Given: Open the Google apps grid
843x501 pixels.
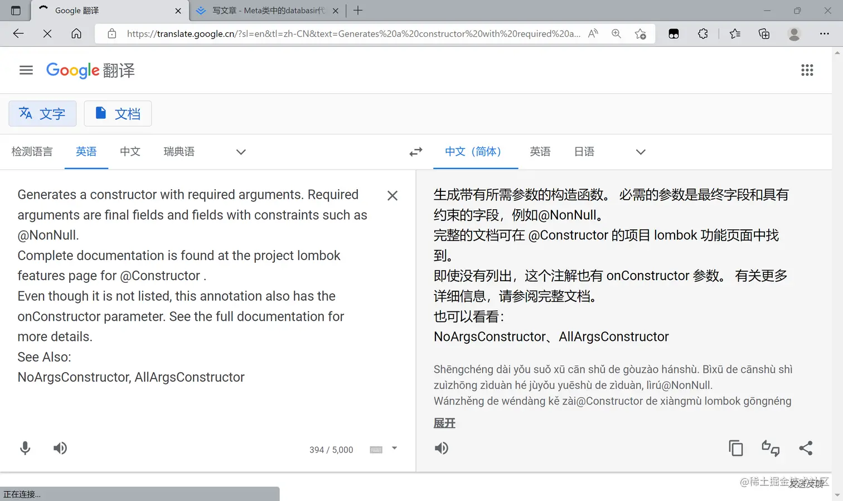Looking at the screenshot, I should 807,70.
